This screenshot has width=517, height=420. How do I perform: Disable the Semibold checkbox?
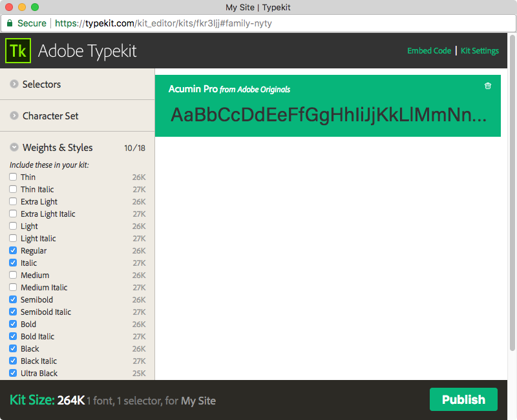tap(13, 299)
